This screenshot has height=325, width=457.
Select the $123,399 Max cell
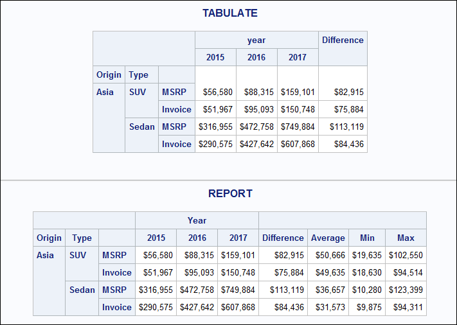coord(406,290)
